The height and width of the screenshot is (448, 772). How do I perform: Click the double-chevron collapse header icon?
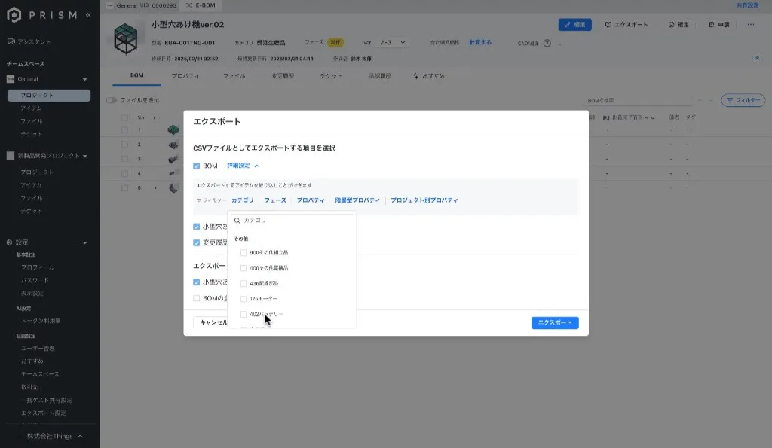[x=756, y=58]
